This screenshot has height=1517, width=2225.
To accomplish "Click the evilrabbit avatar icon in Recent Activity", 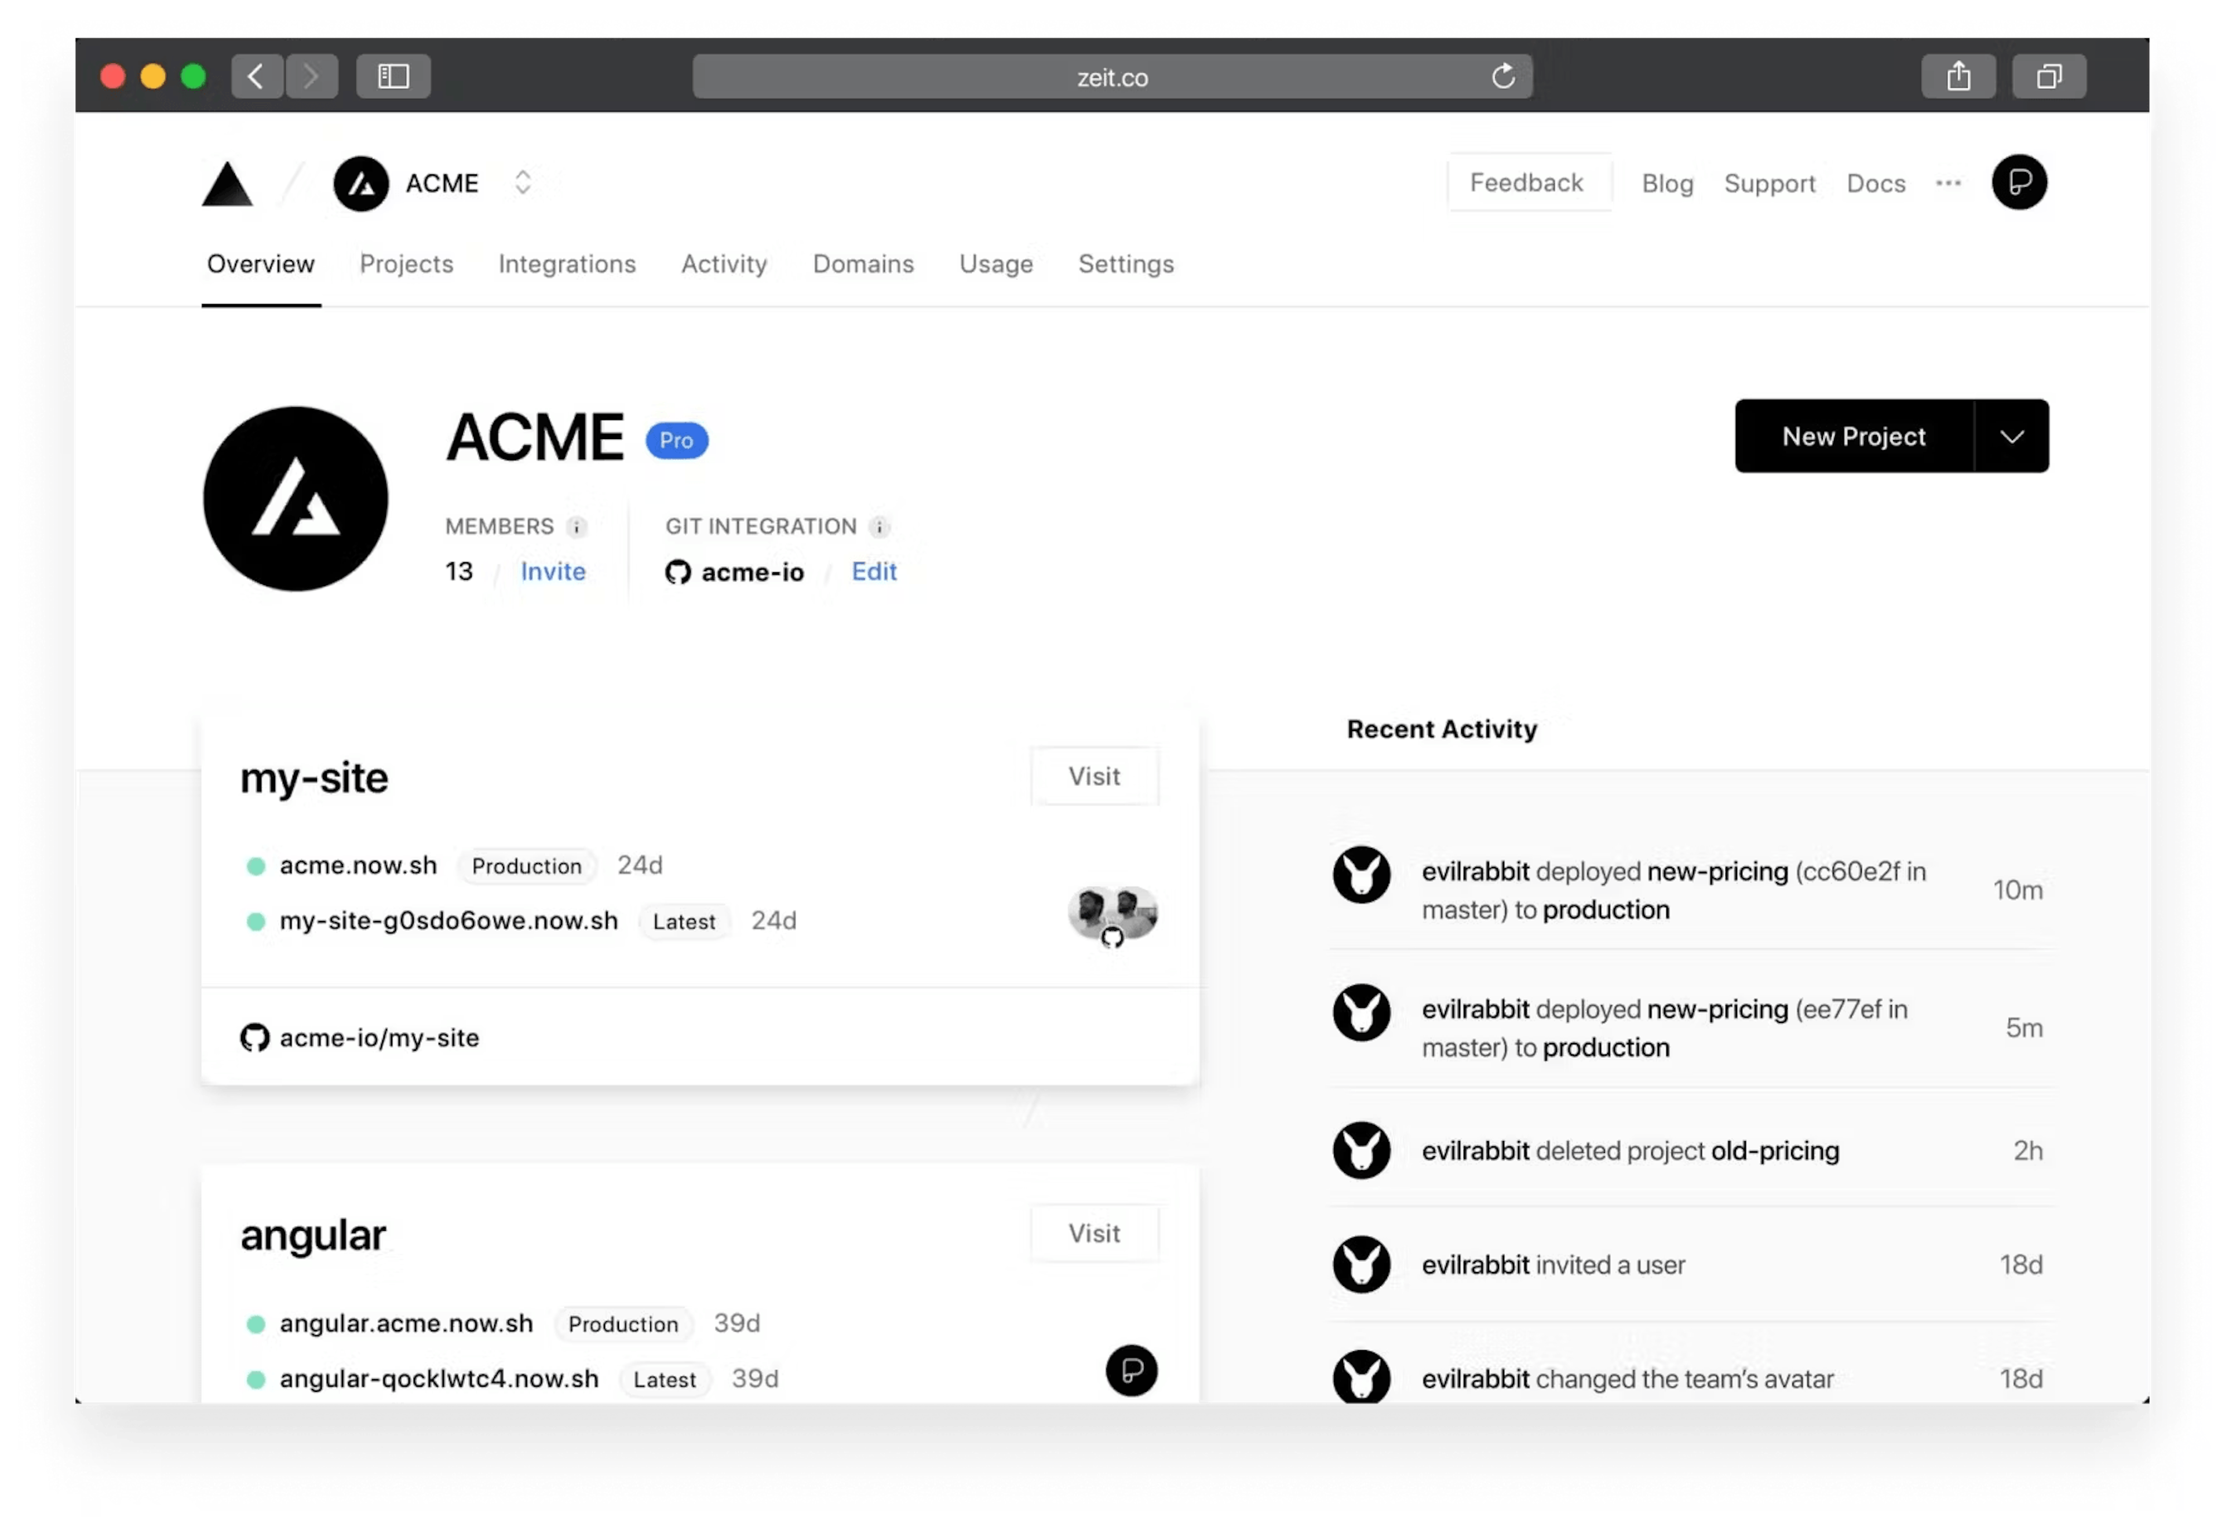I will [x=1363, y=875].
